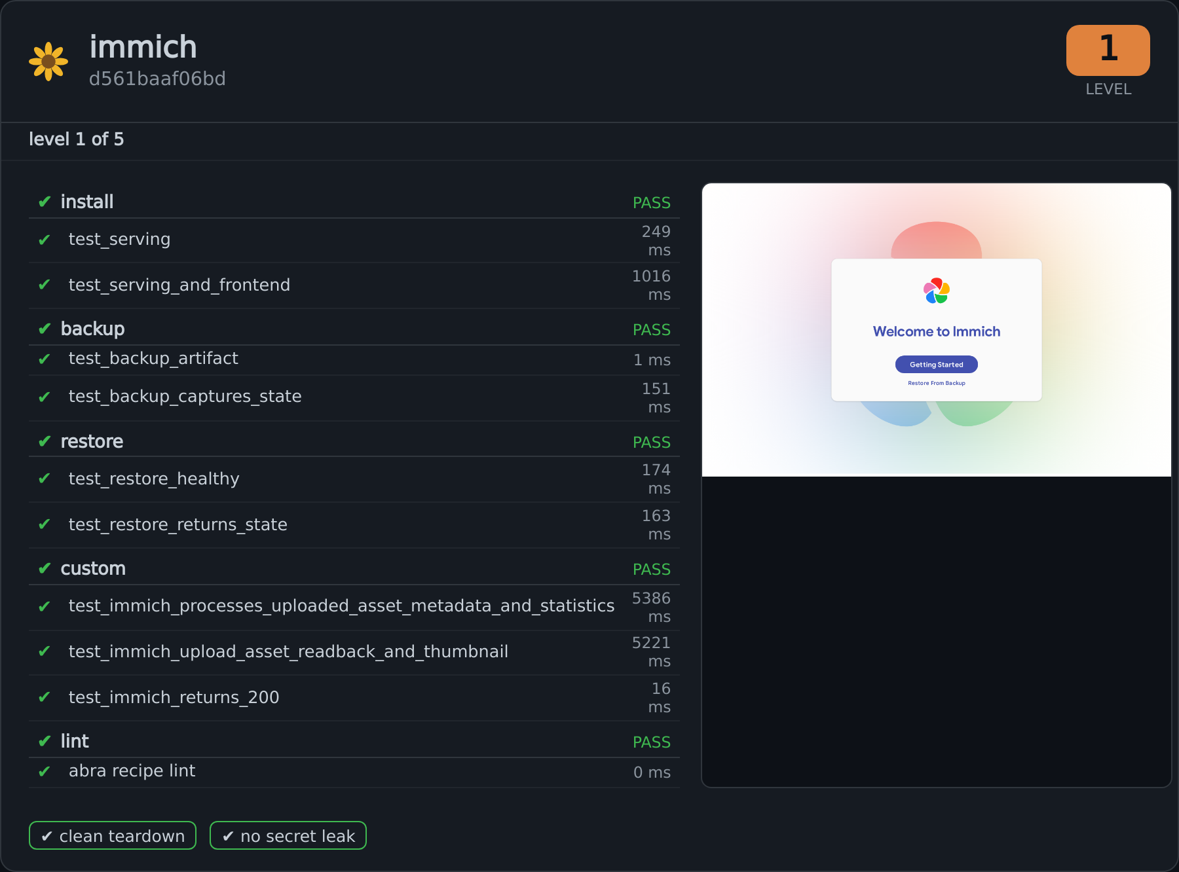
Task: Click the checkmark beside test_restore_returns_state
Action: point(45,524)
